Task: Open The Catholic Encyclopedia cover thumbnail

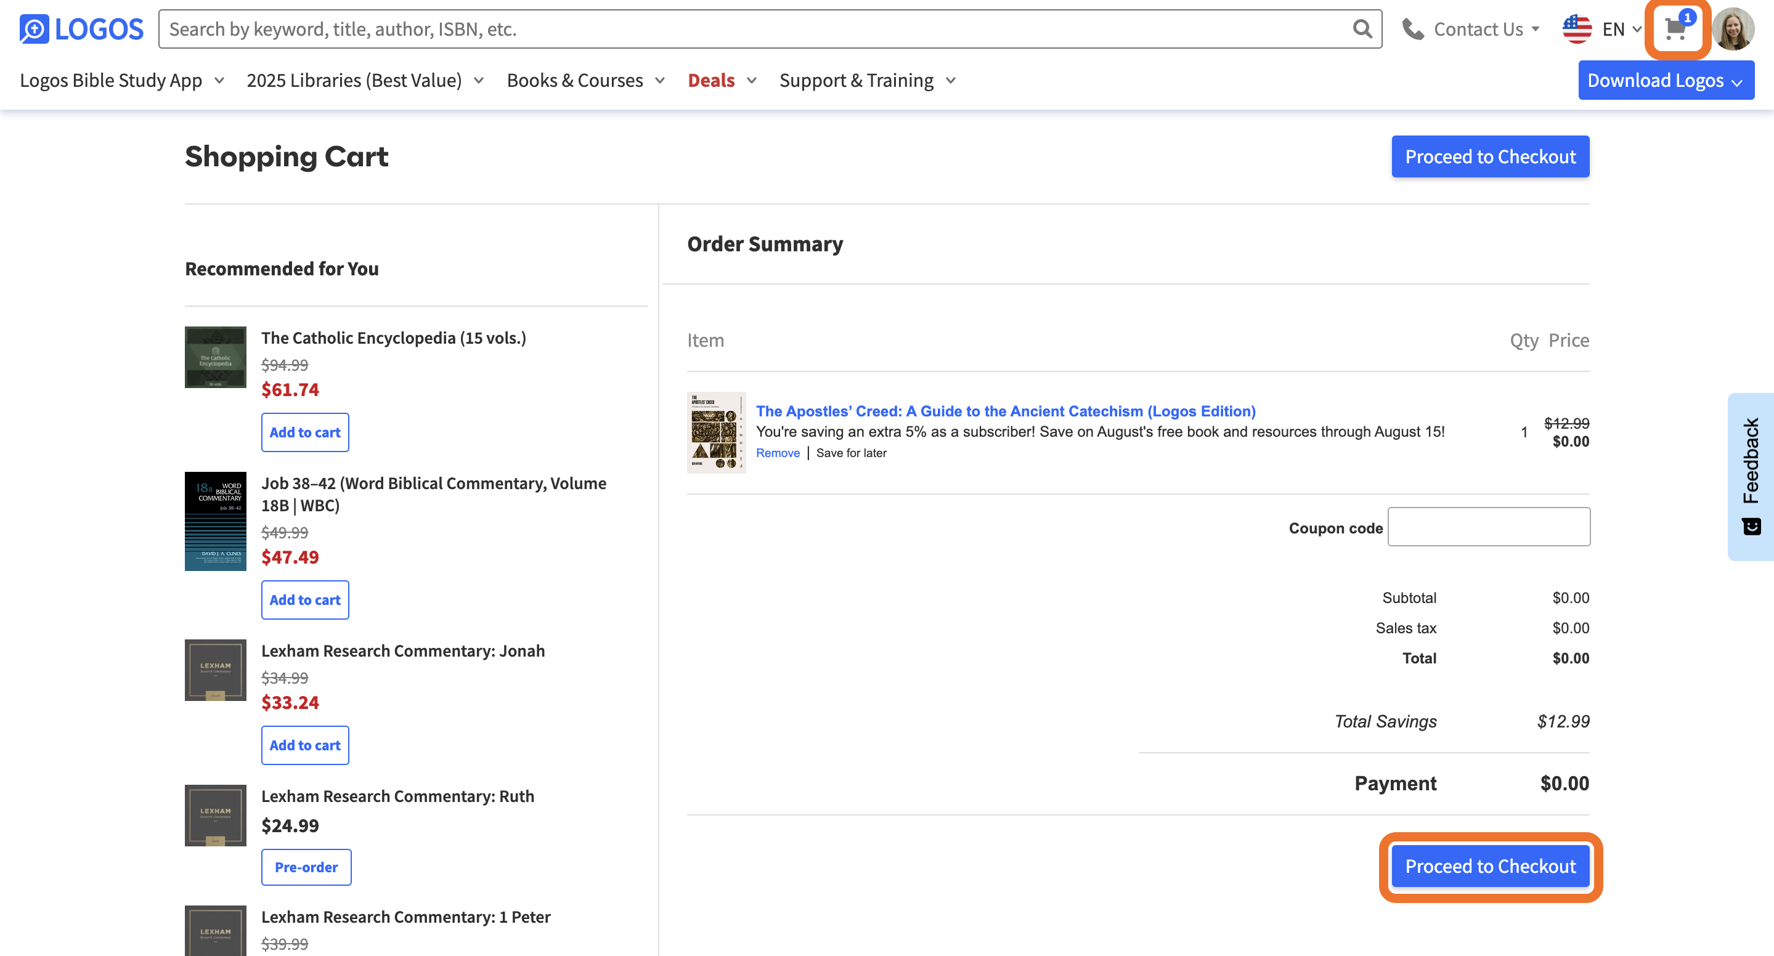Action: point(216,357)
